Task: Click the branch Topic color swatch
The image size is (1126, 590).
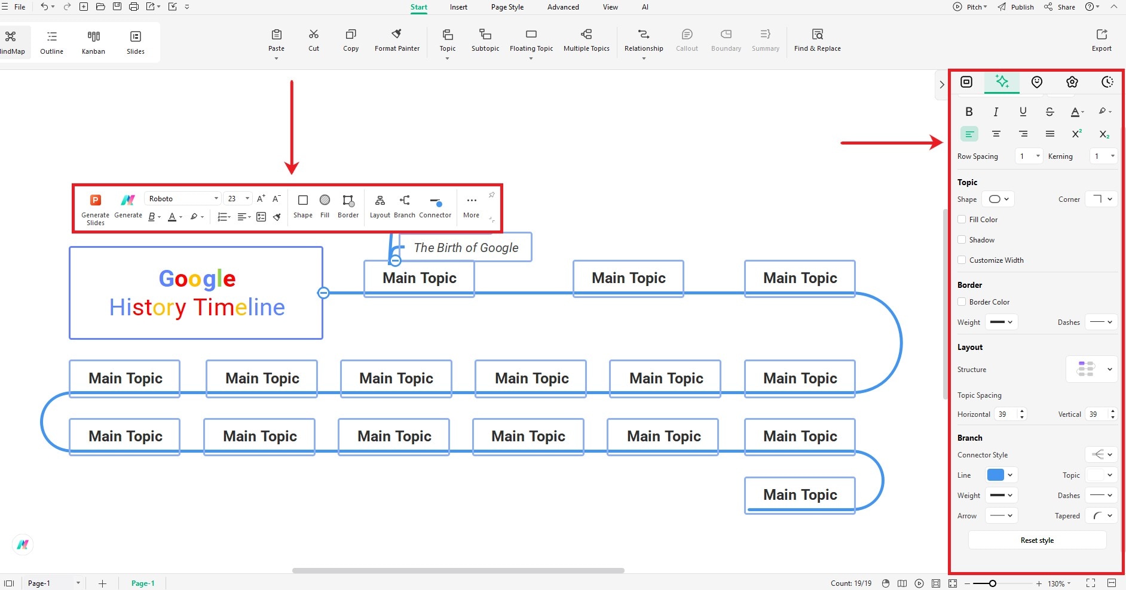Action: [1096, 475]
